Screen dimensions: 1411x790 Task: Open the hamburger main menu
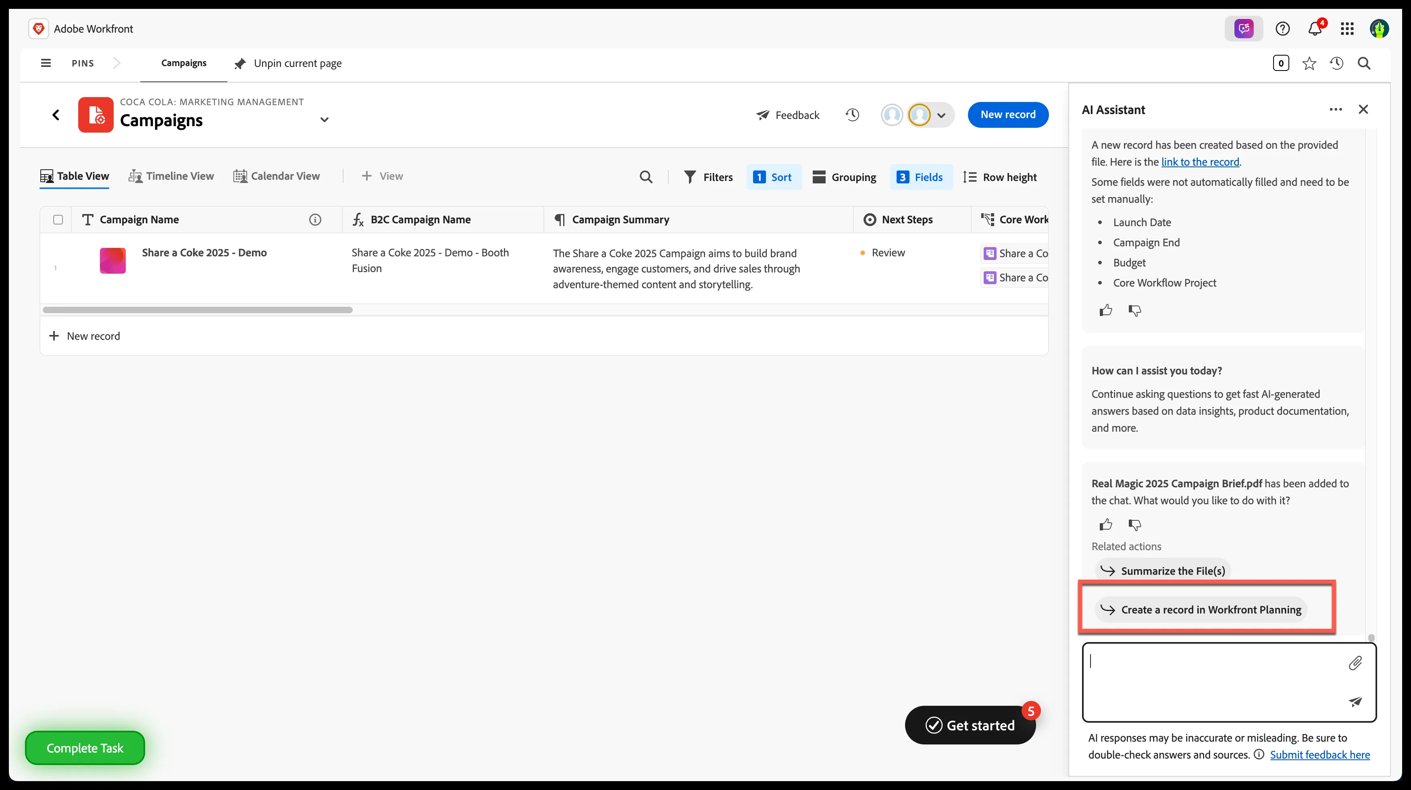[46, 63]
